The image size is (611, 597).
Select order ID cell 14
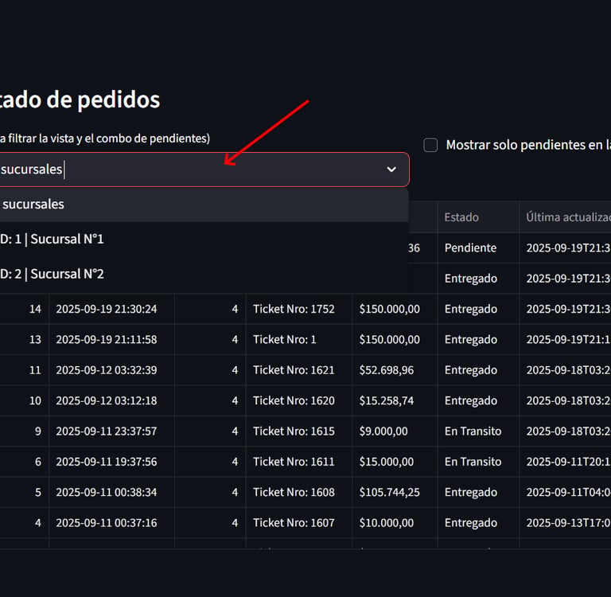pos(24,309)
